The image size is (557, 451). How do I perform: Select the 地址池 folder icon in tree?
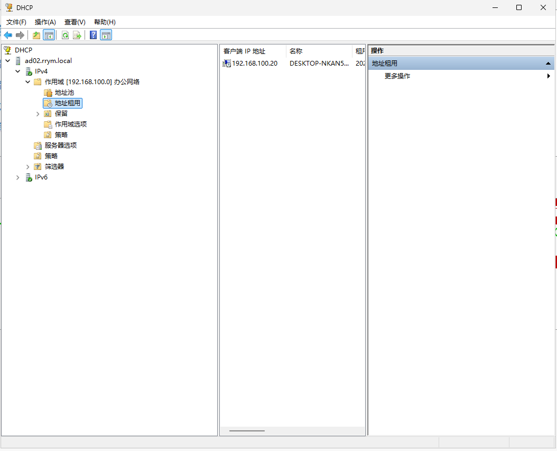coord(48,93)
